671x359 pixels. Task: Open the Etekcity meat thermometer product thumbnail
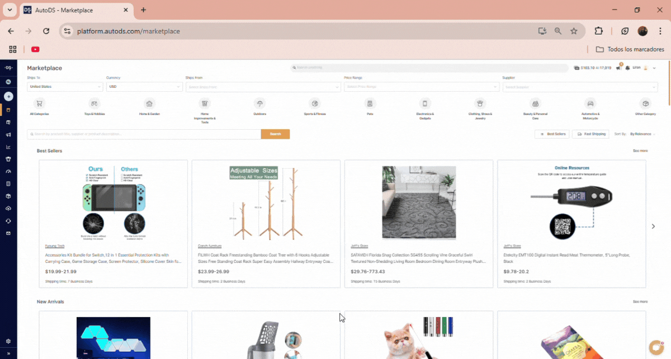tap(571, 201)
